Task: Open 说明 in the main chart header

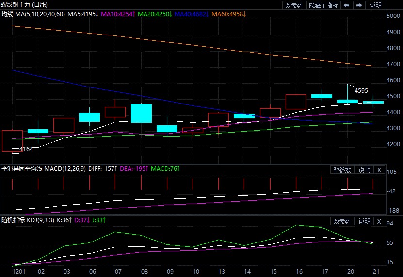Action: pyautogui.click(x=376, y=5)
